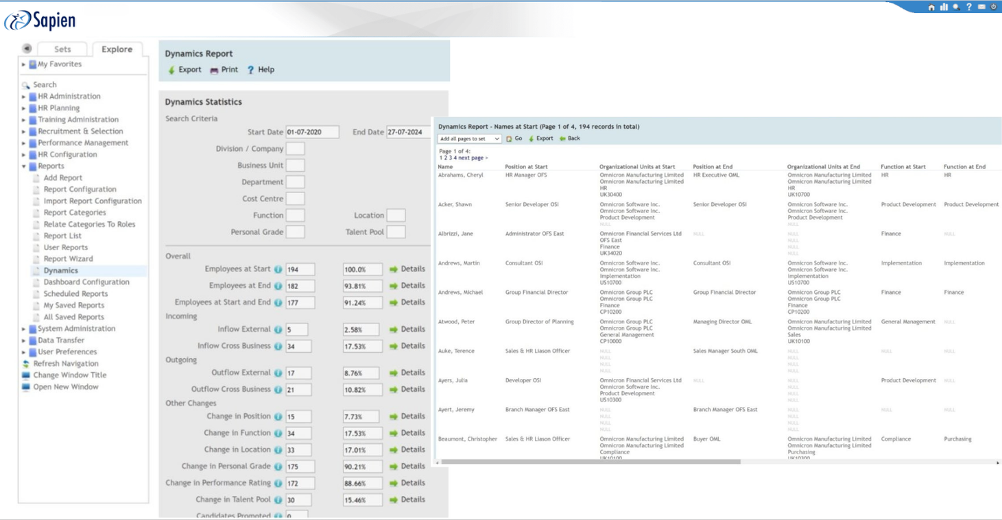The image size is (1002, 520).
Task: Open 'Add all pages to set' dropdown
Action: [x=469, y=138]
